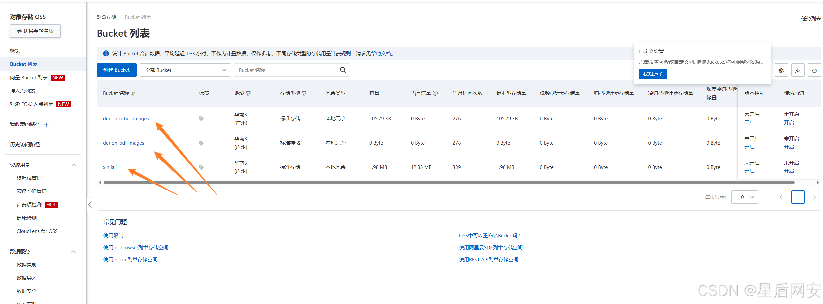
Task: Collapse the 数据服务 section
Action: pyautogui.click(x=74, y=252)
